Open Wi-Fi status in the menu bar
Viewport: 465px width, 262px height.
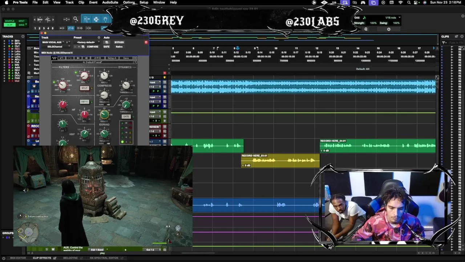(401, 3)
